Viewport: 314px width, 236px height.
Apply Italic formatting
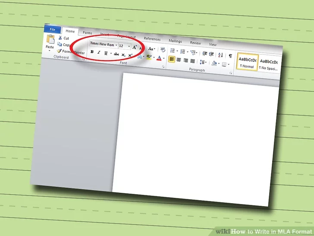click(x=99, y=53)
